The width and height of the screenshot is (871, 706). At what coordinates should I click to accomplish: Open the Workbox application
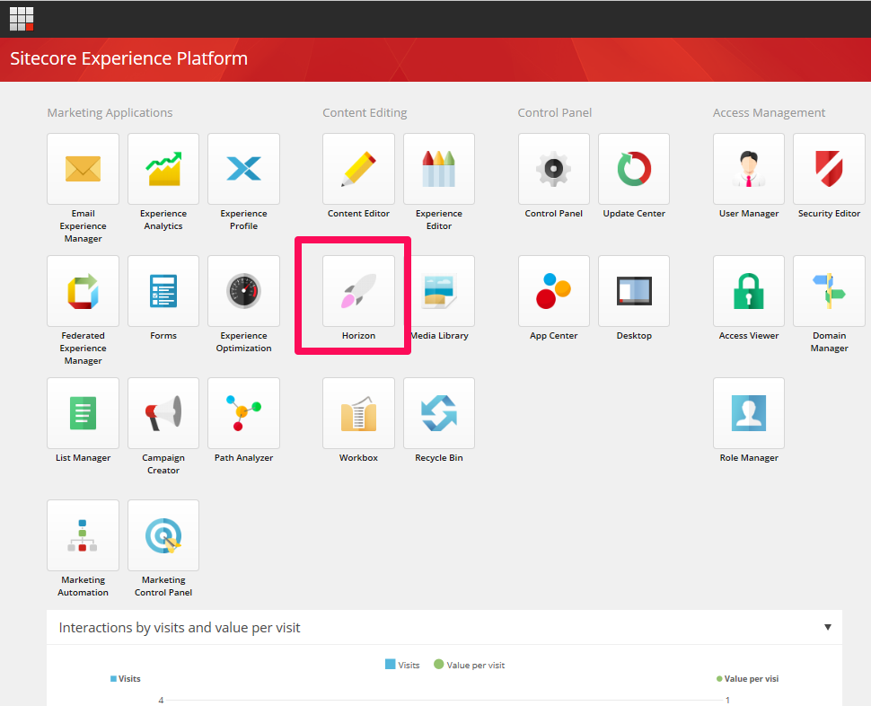pyautogui.click(x=358, y=413)
